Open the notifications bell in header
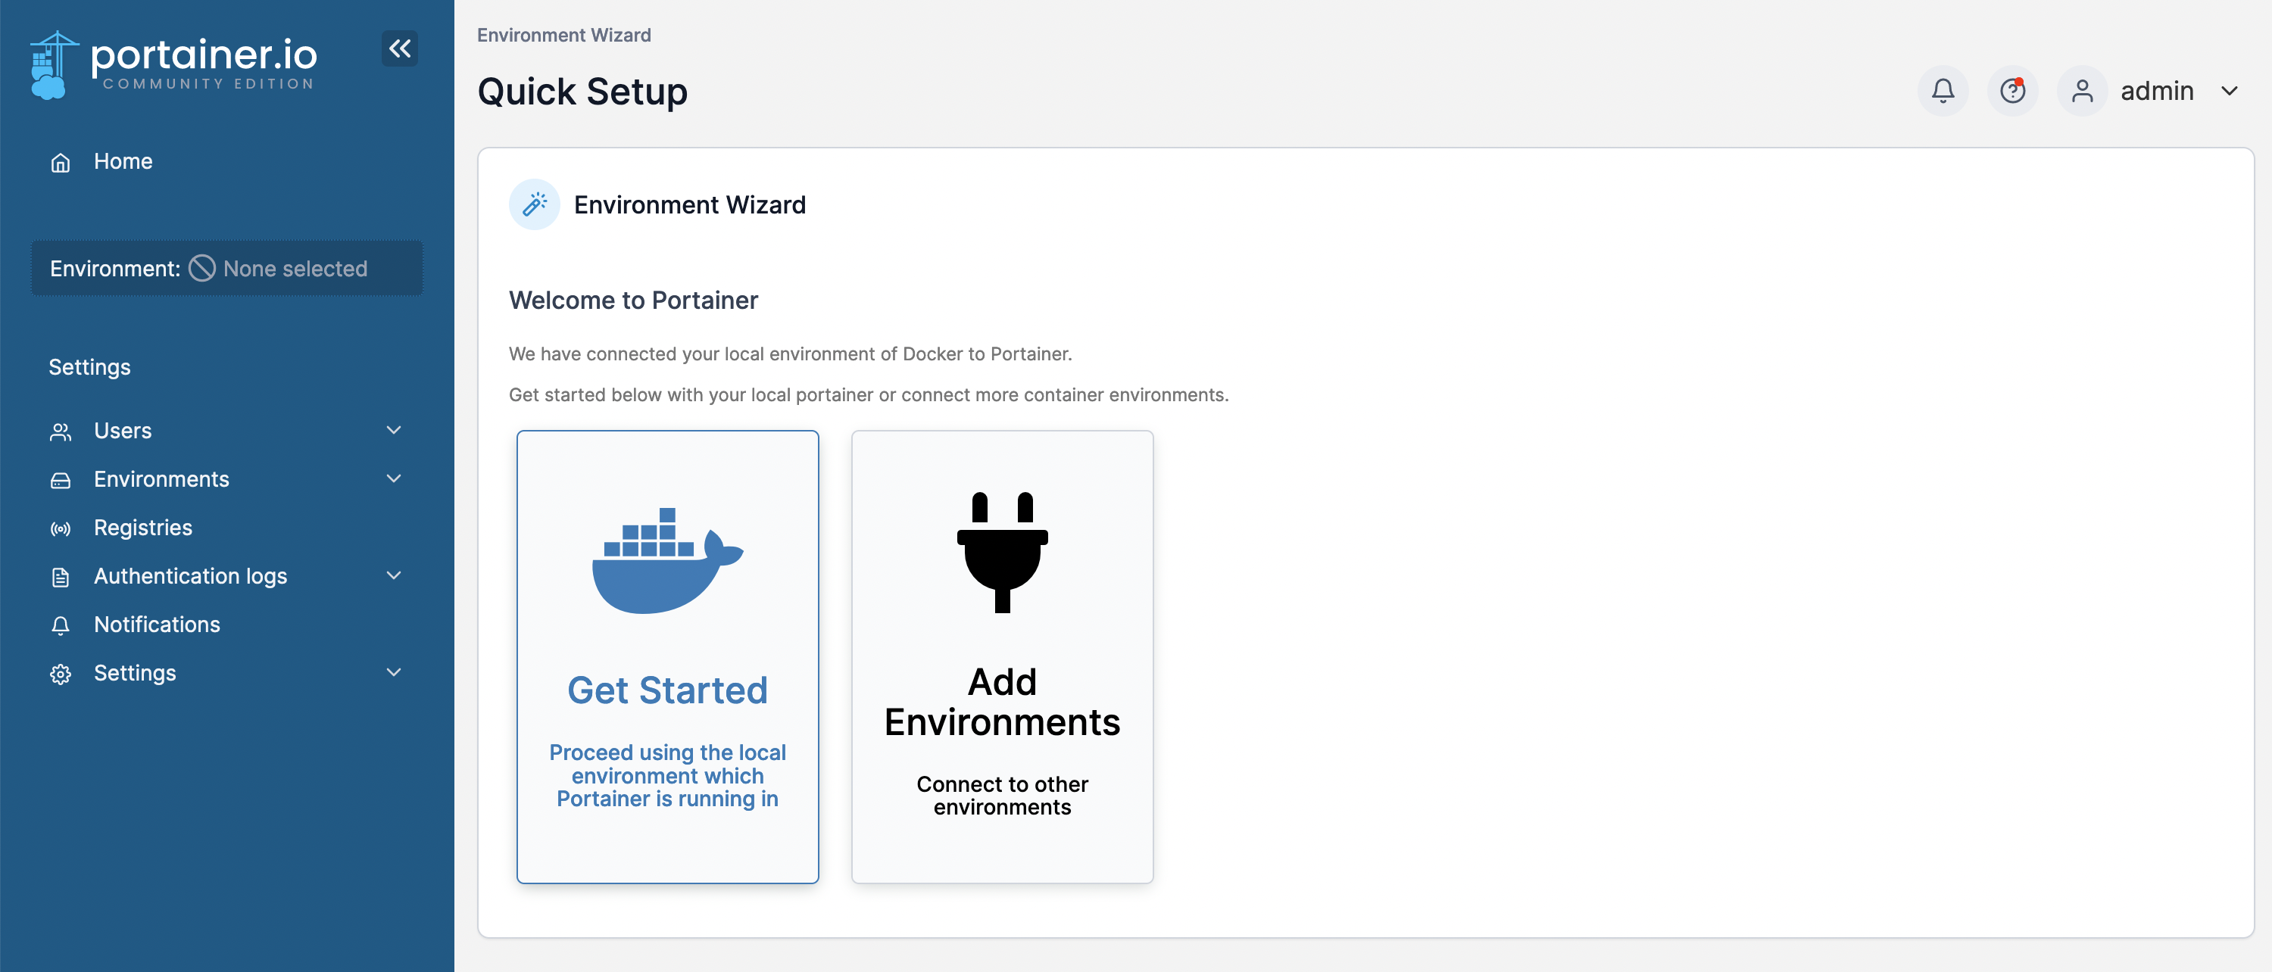The height and width of the screenshot is (972, 2272). pyautogui.click(x=1942, y=91)
